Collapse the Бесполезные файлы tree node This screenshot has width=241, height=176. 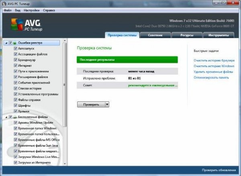coord(6,117)
